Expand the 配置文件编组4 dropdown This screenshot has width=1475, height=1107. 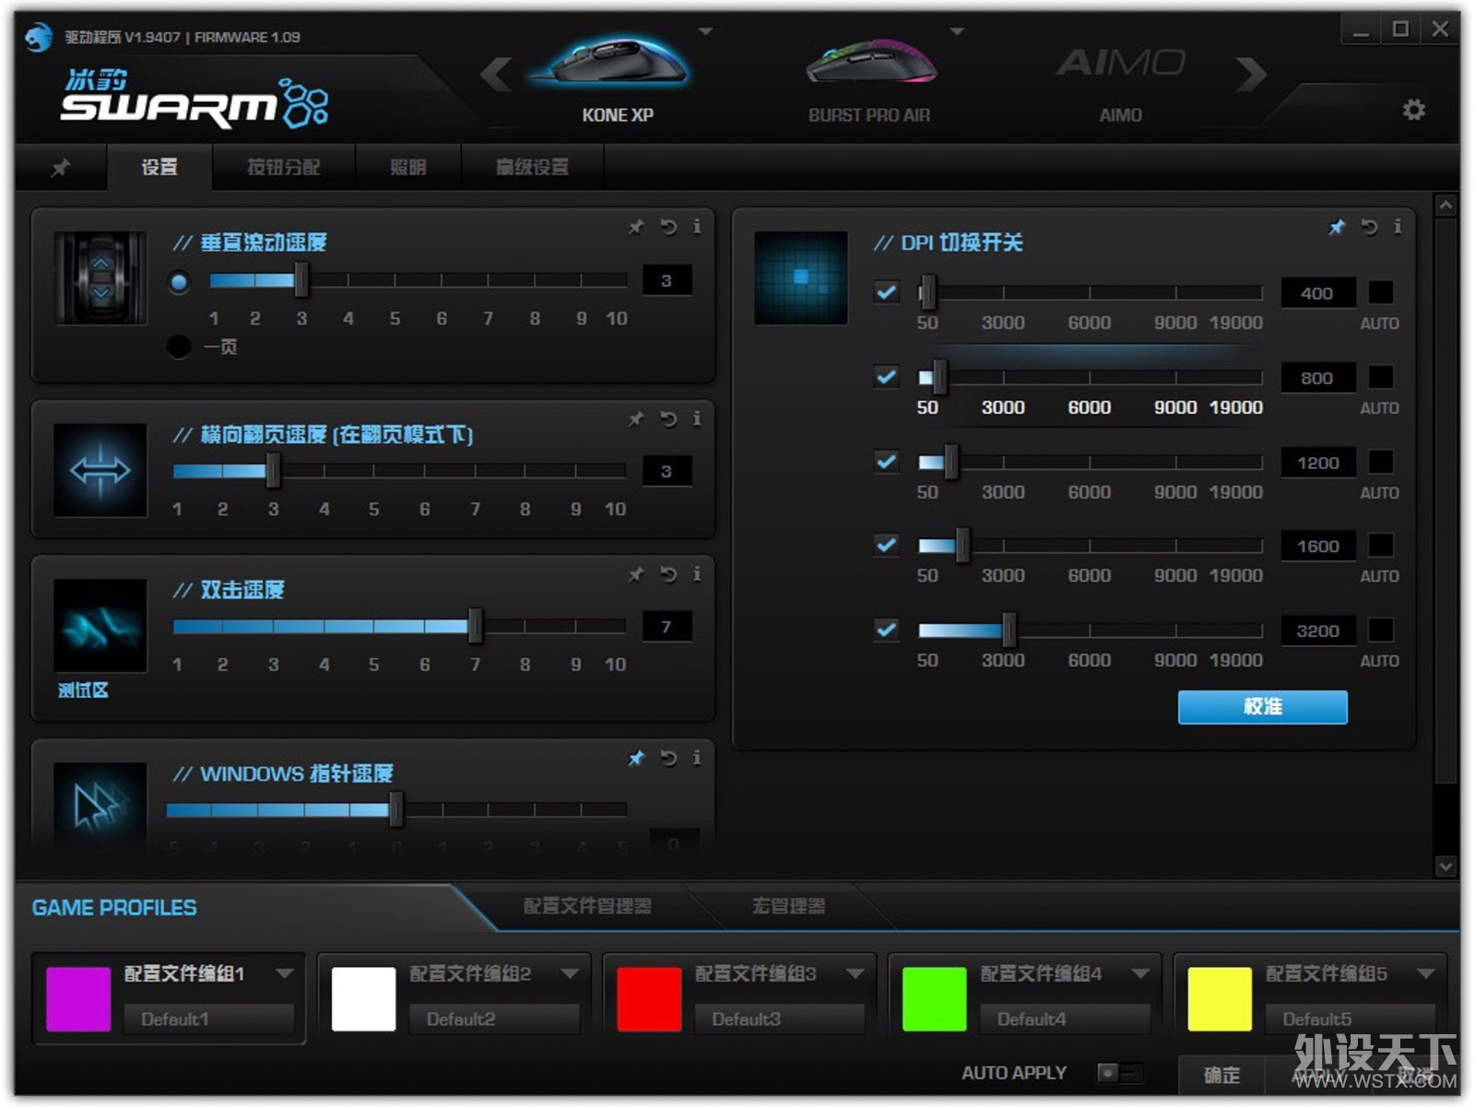click(x=1140, y=973)
